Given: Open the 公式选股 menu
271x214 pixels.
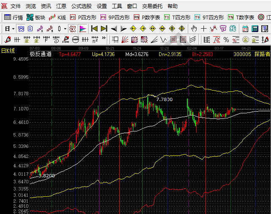Looking at the screenshot, I should 81,6.
